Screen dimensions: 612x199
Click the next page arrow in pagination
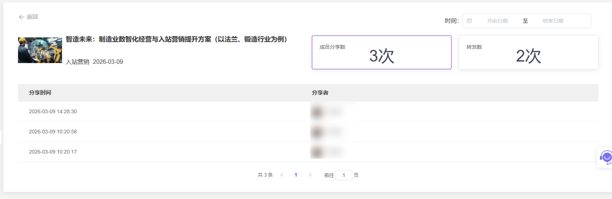310,175
